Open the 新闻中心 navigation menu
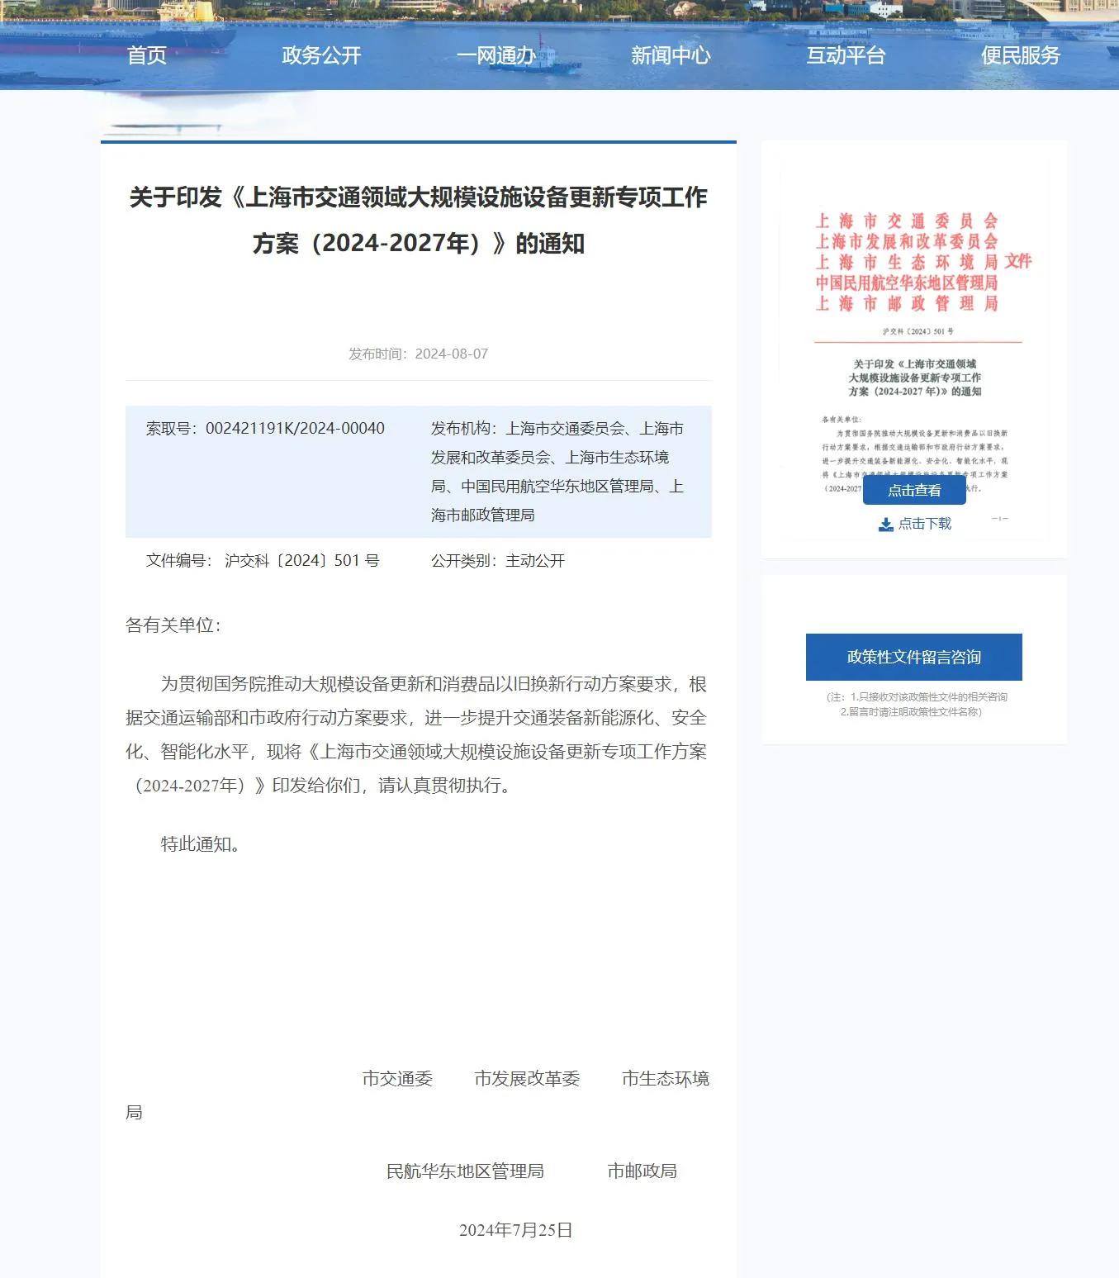 tap(671, 55)
